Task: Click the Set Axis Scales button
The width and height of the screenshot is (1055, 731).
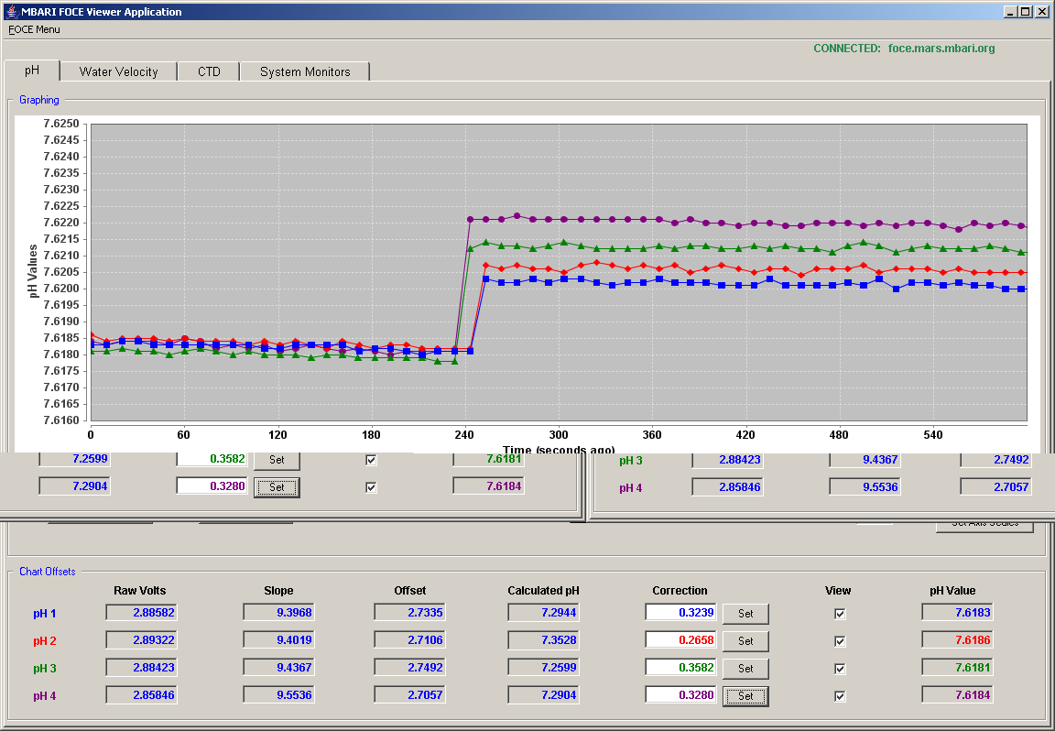Action: pos(984,525)
